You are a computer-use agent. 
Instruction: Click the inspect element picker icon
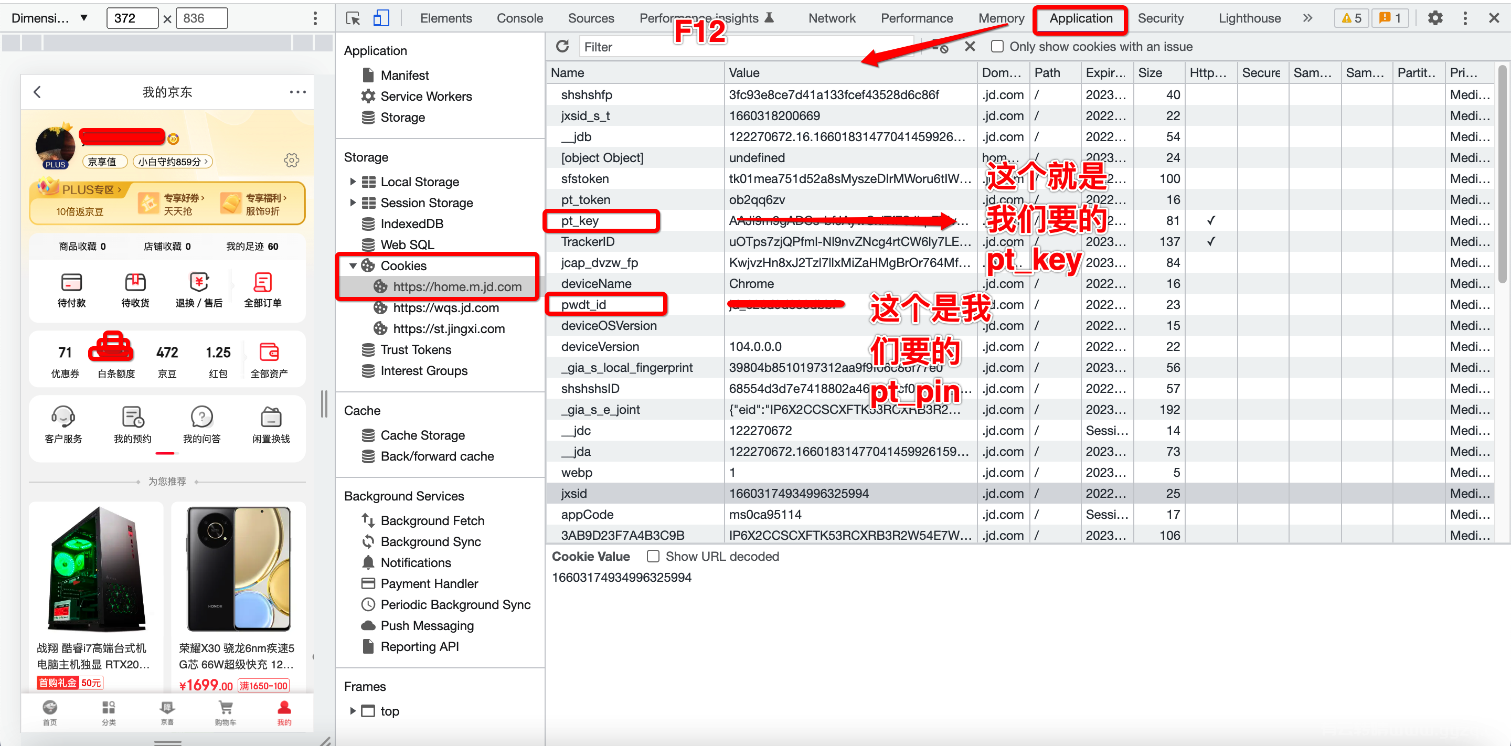[x=353, y=18]
